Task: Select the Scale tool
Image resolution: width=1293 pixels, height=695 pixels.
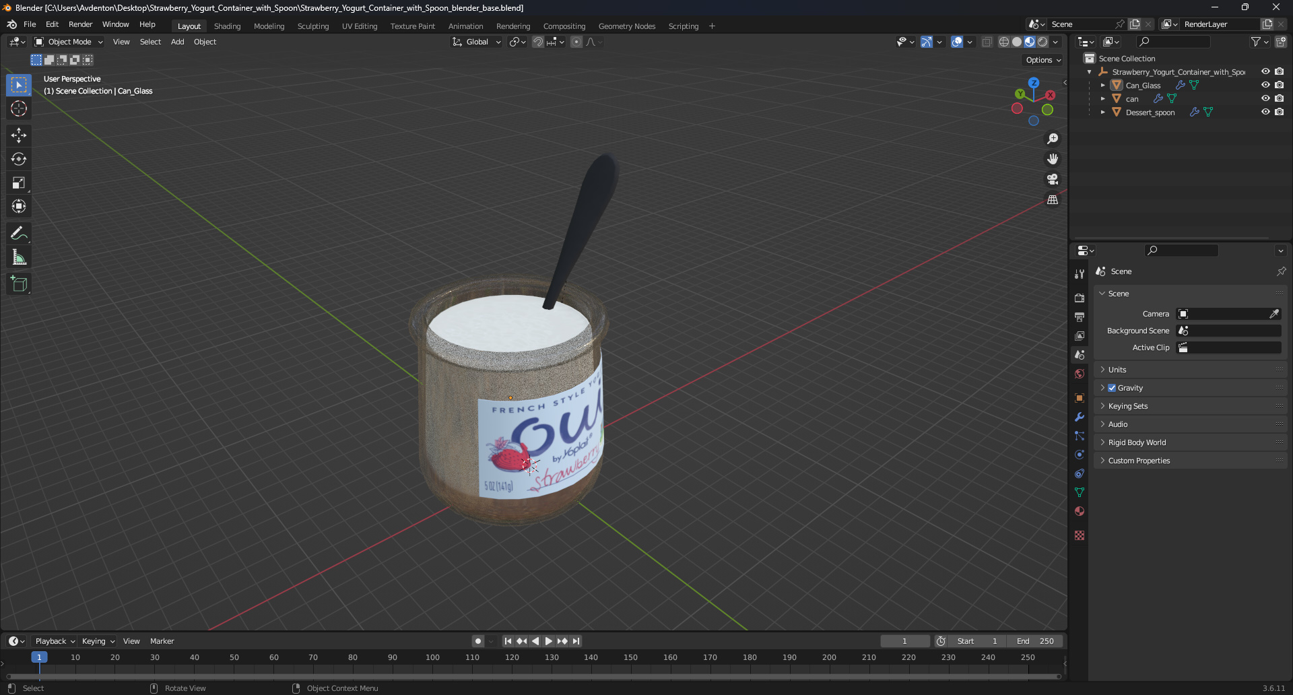Action: (19, 183)
